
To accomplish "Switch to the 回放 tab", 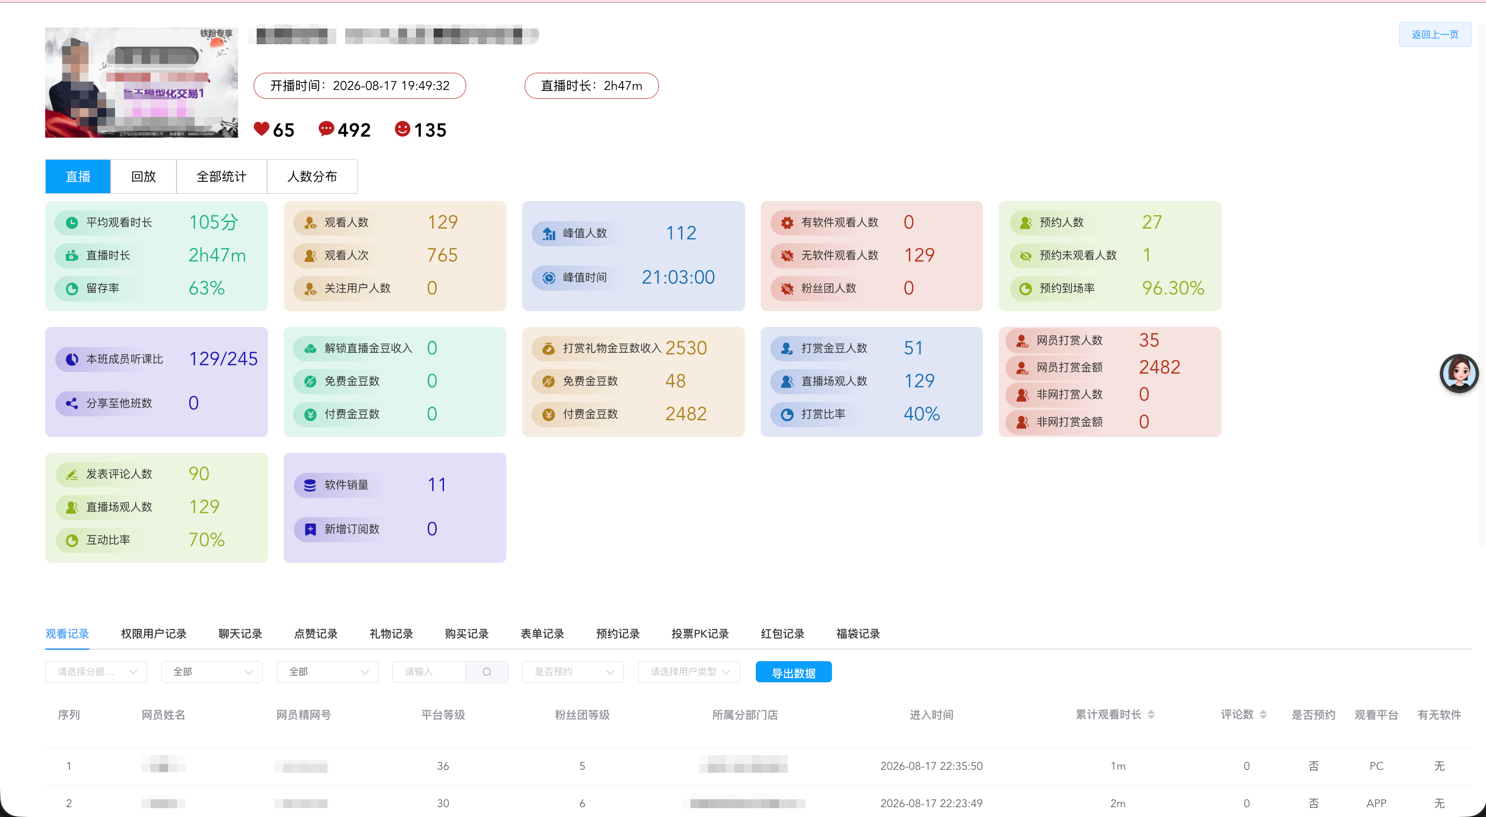I will point(144,176).
